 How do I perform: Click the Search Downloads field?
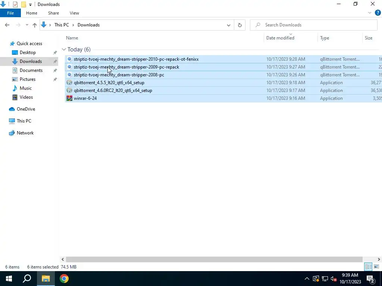pyautogui.click(x=313, y=25)
